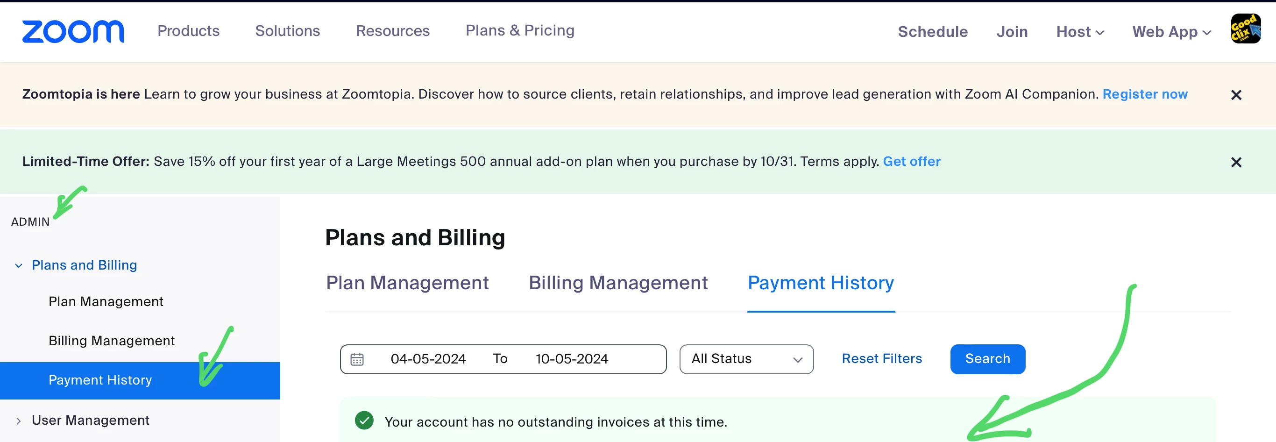Image resolution: width=1276 pixels, height=442 pixels.
Task: Click the start date 04-05-2024
Action: 428,359
